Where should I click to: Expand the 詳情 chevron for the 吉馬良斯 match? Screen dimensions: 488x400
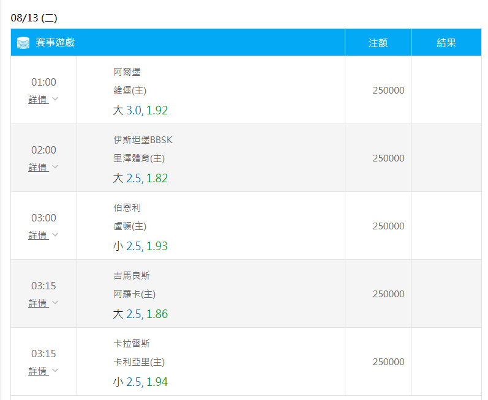tap(55, 302)
